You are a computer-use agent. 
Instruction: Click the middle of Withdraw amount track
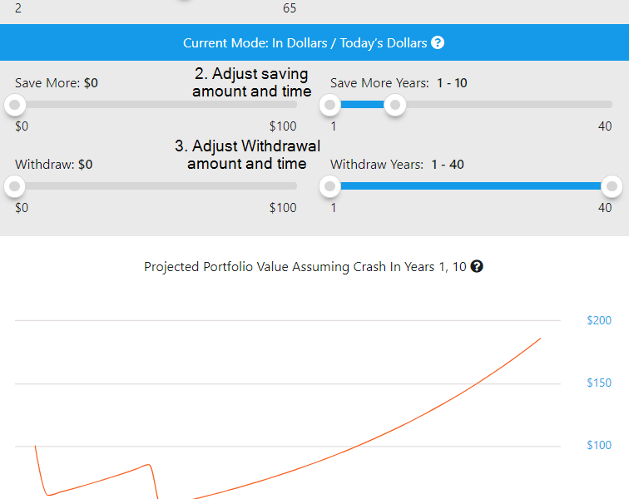[x=156, y=186]
